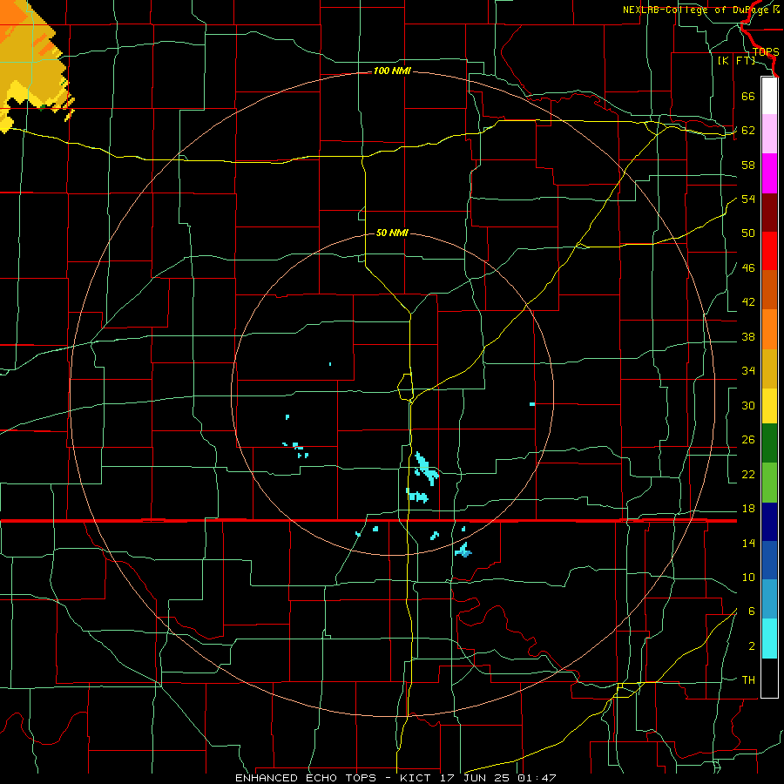
Task: Click the 58 value on the scale
Action: [x=748, y=165]
